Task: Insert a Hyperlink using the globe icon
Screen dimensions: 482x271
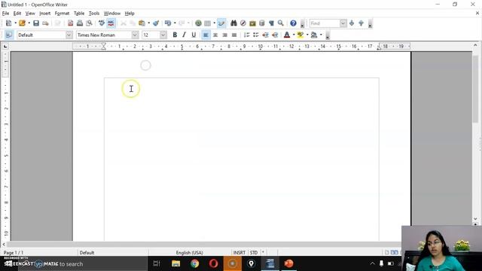Action: (x=198, y=23)
